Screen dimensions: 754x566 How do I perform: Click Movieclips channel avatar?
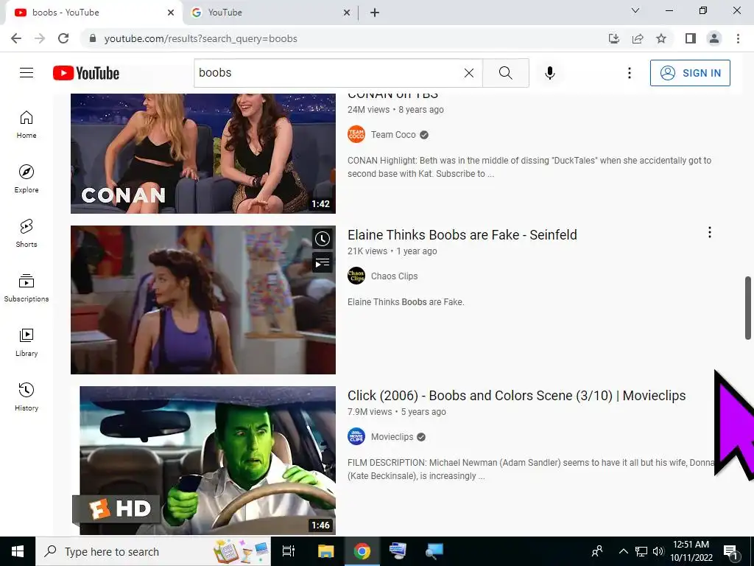[356, 437]
